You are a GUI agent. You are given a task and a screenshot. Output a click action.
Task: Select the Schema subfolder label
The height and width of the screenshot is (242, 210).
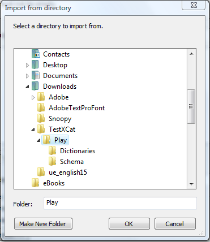point(72,162)
